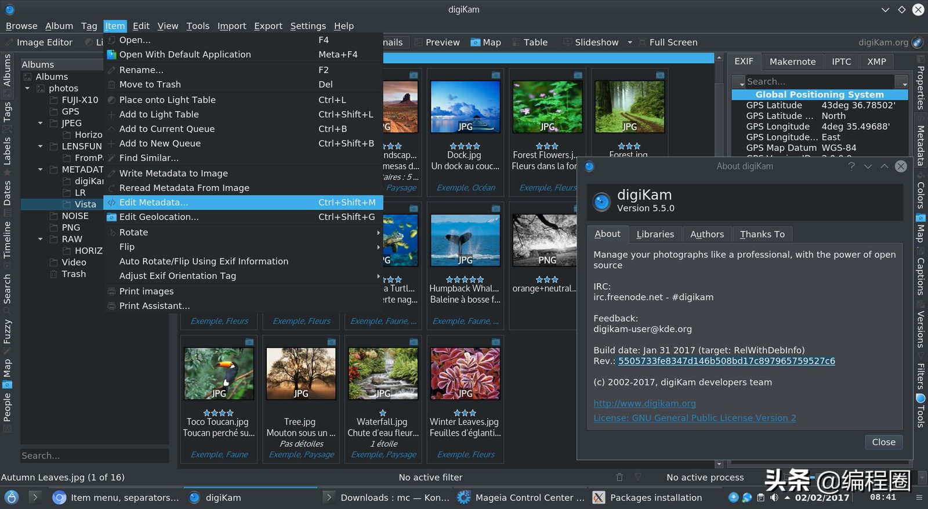Click the Edit Geolocation globe icon in the menu
The width and height of the screenshot is (928, 509).
coord(111,217)
